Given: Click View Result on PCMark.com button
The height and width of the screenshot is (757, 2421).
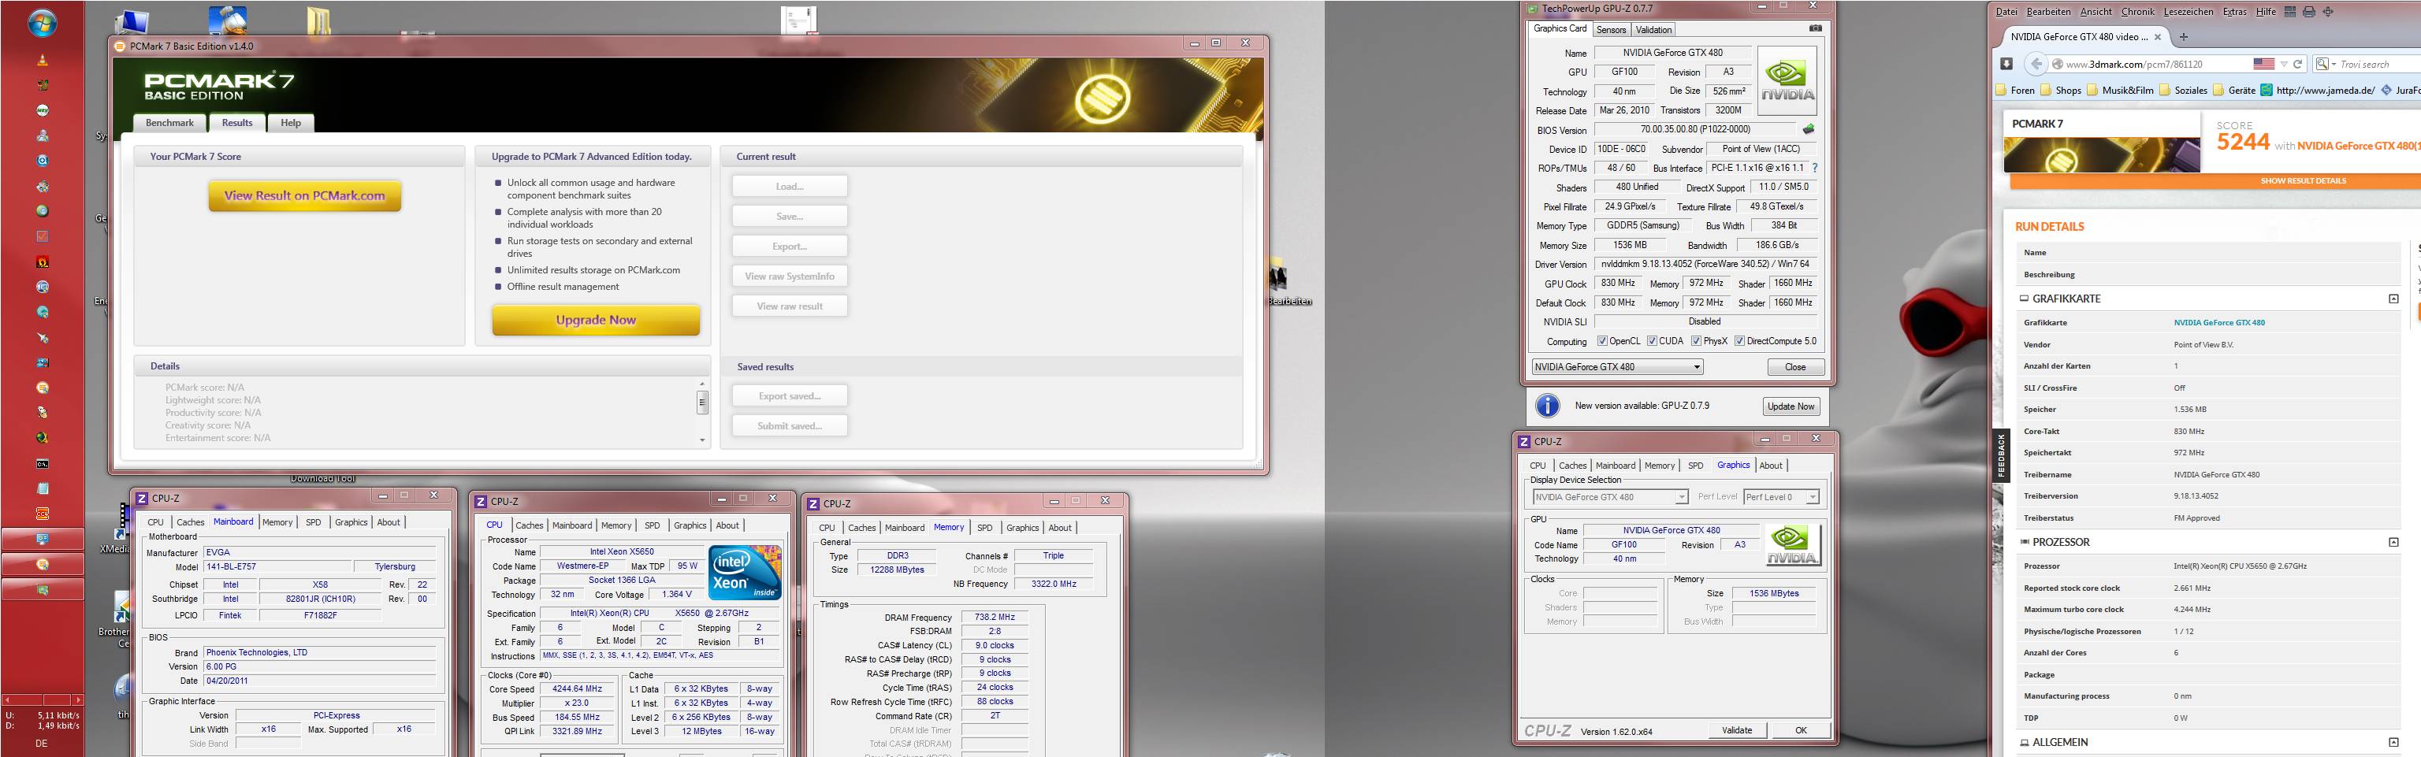Looking at the screenshot, I should [x=304, y=195].
